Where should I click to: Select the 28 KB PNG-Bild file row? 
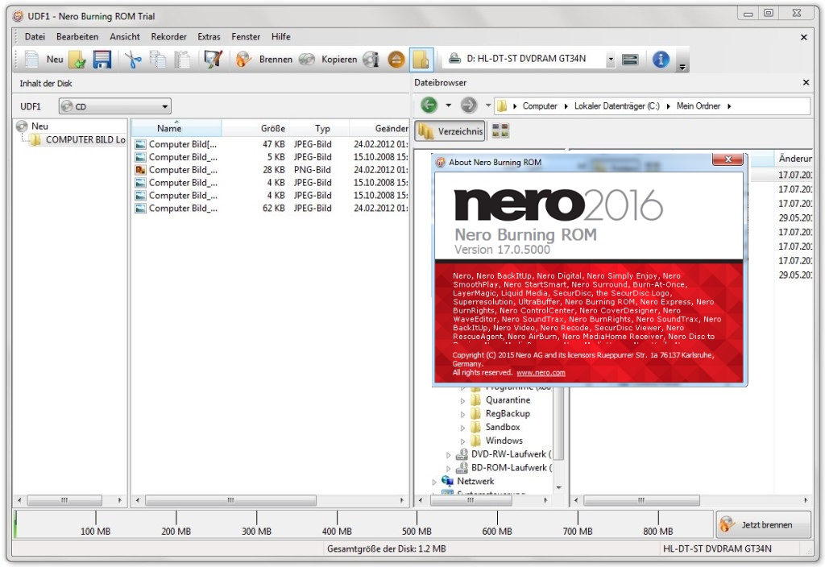click(271, 170)
